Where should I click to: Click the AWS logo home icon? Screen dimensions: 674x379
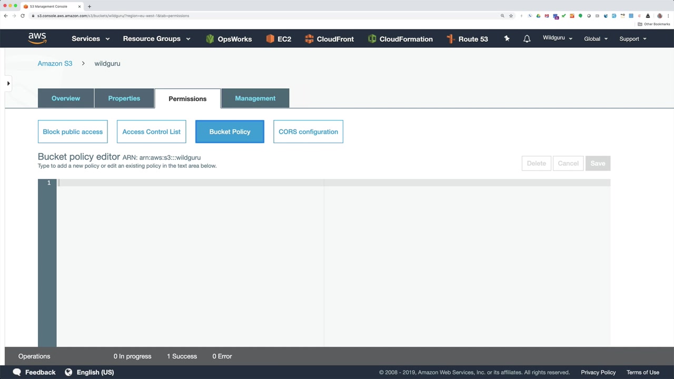tap(37, 38)
